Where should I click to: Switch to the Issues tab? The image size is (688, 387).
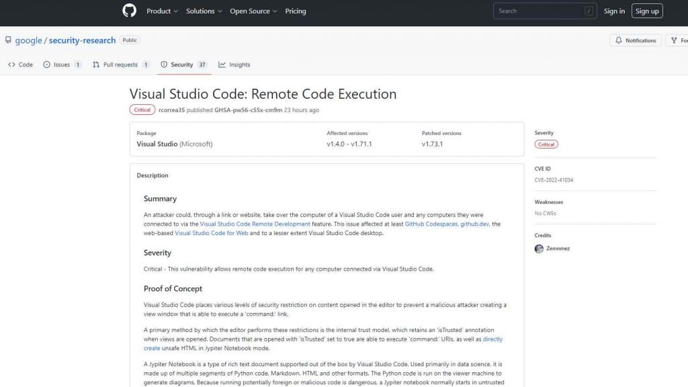62,64
